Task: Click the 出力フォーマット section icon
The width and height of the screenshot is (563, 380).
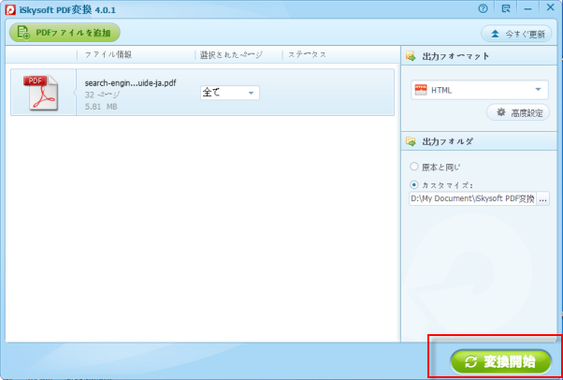Action: [x=411, y=56]
